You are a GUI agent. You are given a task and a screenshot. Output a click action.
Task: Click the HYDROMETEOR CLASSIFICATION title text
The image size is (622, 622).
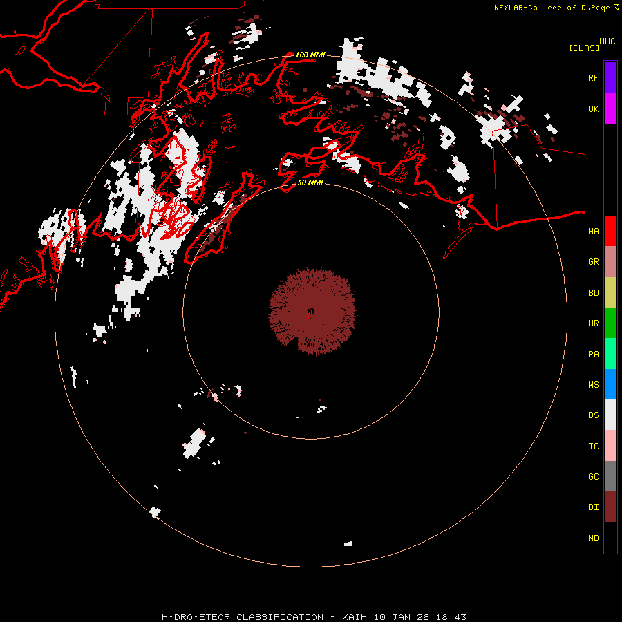pyautogui.click(x=243, y=617)
